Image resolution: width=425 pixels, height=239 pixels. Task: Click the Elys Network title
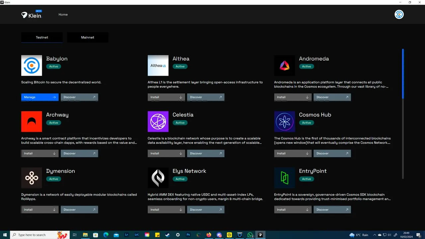point(189,171)
